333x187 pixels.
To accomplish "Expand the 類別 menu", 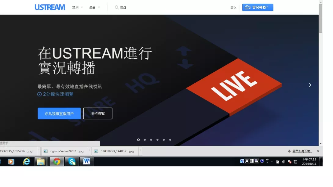I will coord(78,7).
